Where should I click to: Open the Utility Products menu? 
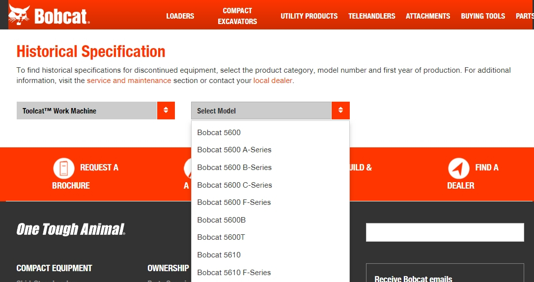click(309, 16)
